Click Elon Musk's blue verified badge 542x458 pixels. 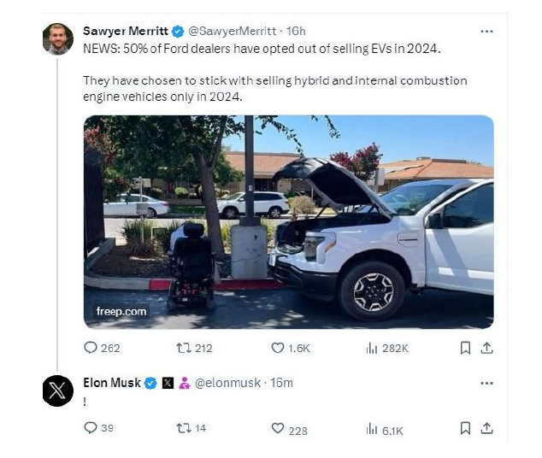(x=150, y=383)
